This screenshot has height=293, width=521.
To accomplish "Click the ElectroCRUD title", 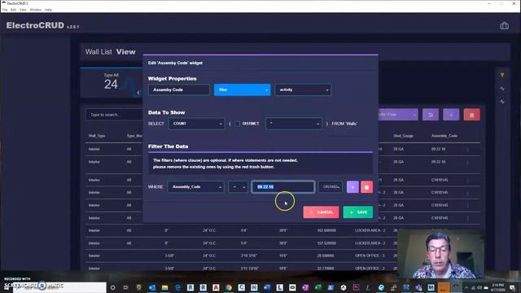I will click(x=35, y=25).
